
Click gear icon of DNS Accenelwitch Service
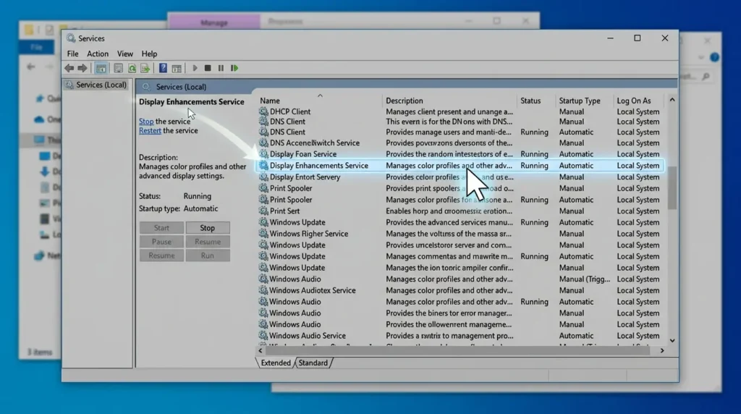[x=263, y=143]
